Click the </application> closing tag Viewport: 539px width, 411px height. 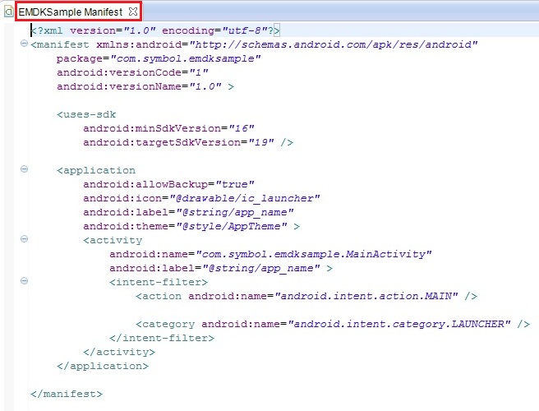point(103,366)
